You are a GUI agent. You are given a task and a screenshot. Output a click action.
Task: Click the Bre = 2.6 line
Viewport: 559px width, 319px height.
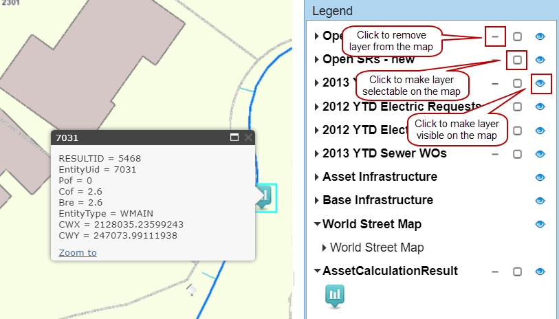point(80,202)
